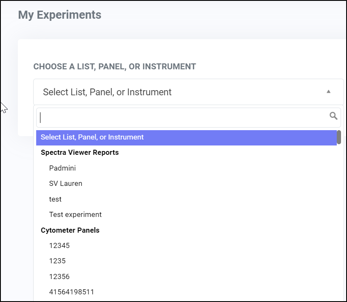The image size is (347, 302).
Task: Click the scrollbar track below the thumb
Action: [x=339, y=221]
